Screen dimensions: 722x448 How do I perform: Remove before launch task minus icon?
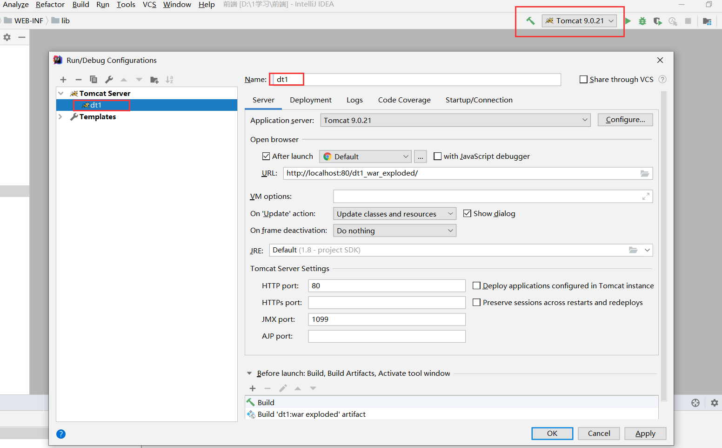point(267,388)
